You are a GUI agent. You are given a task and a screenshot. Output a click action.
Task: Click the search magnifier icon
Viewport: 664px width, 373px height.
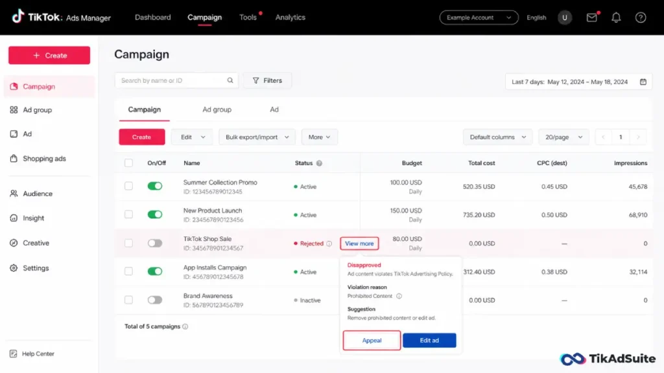click(x=230, y=80)
